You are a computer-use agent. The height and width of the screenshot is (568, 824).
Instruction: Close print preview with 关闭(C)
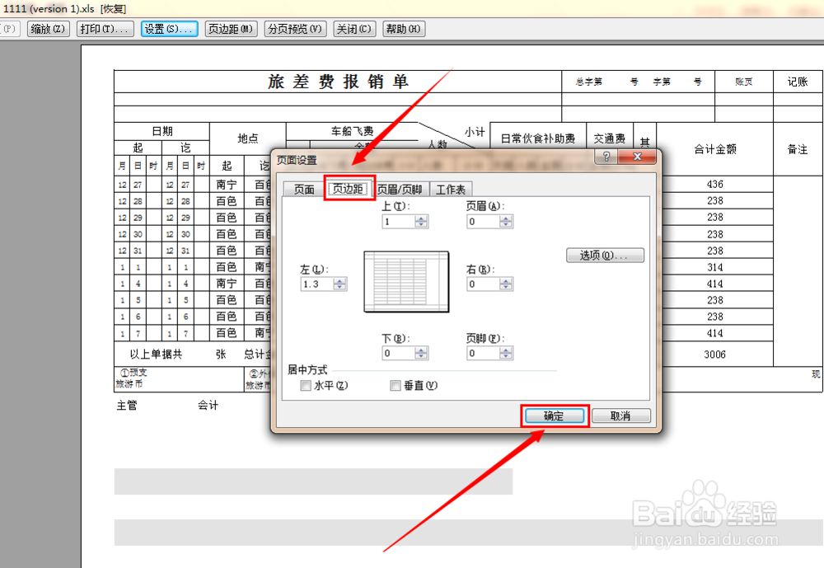354,29
